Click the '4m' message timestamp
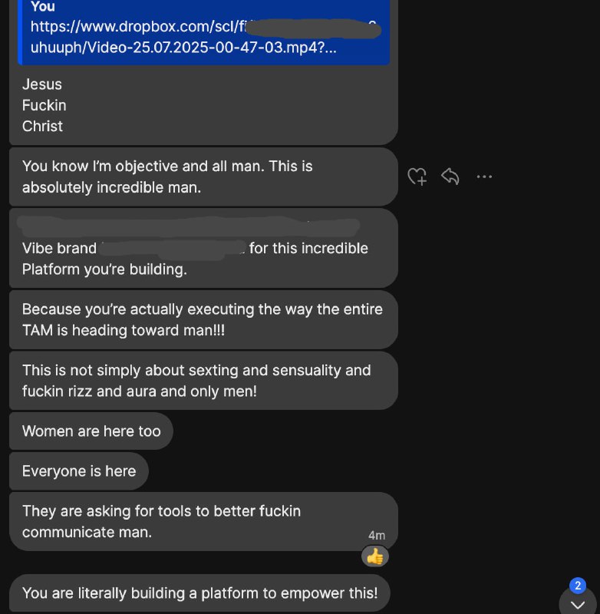The height and width of the screenshot is (614, 600). (377, 535)
